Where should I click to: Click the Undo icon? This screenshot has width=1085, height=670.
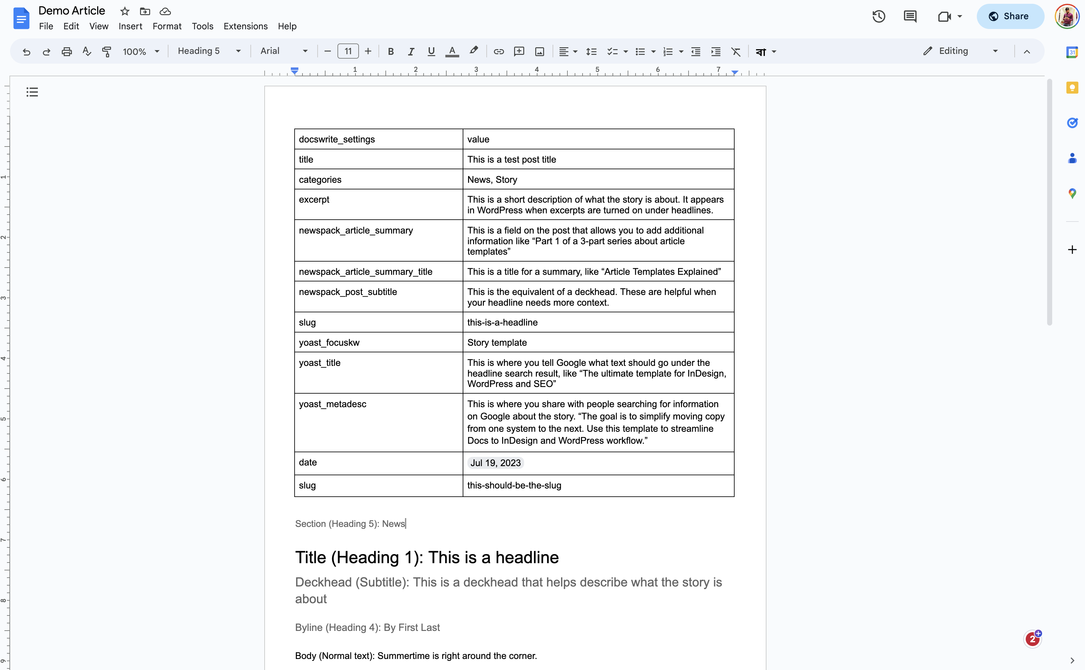pos(26,51)
